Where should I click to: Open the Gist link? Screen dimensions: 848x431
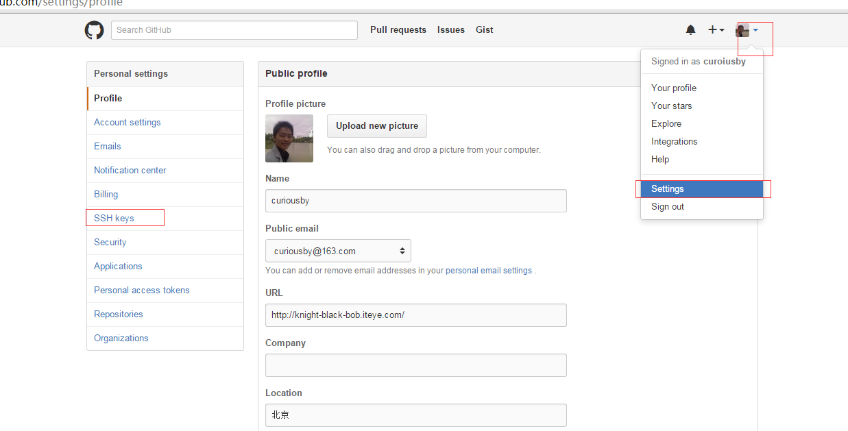(x=485, y=30)
